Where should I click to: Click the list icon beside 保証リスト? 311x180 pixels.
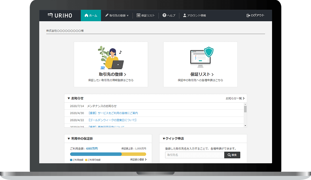pyautogui.click(x=139, y=16)
